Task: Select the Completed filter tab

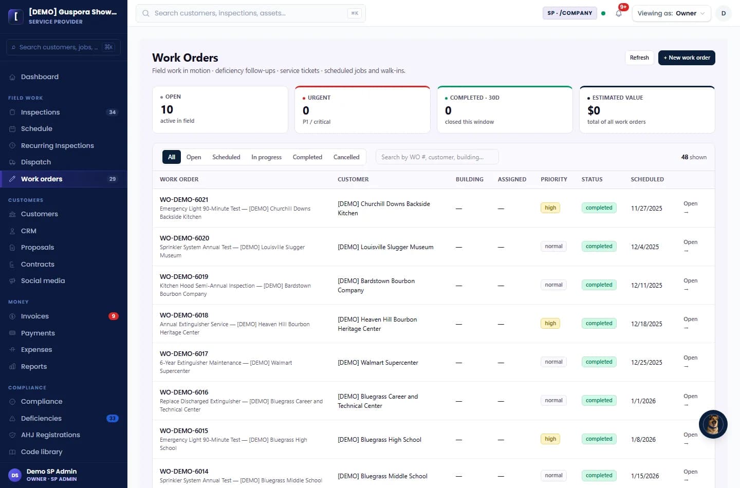Action: tap(307, 157)
